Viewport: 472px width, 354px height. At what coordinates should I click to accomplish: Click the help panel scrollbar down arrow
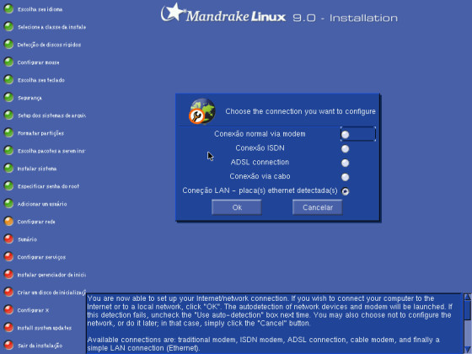coord(468,350)
